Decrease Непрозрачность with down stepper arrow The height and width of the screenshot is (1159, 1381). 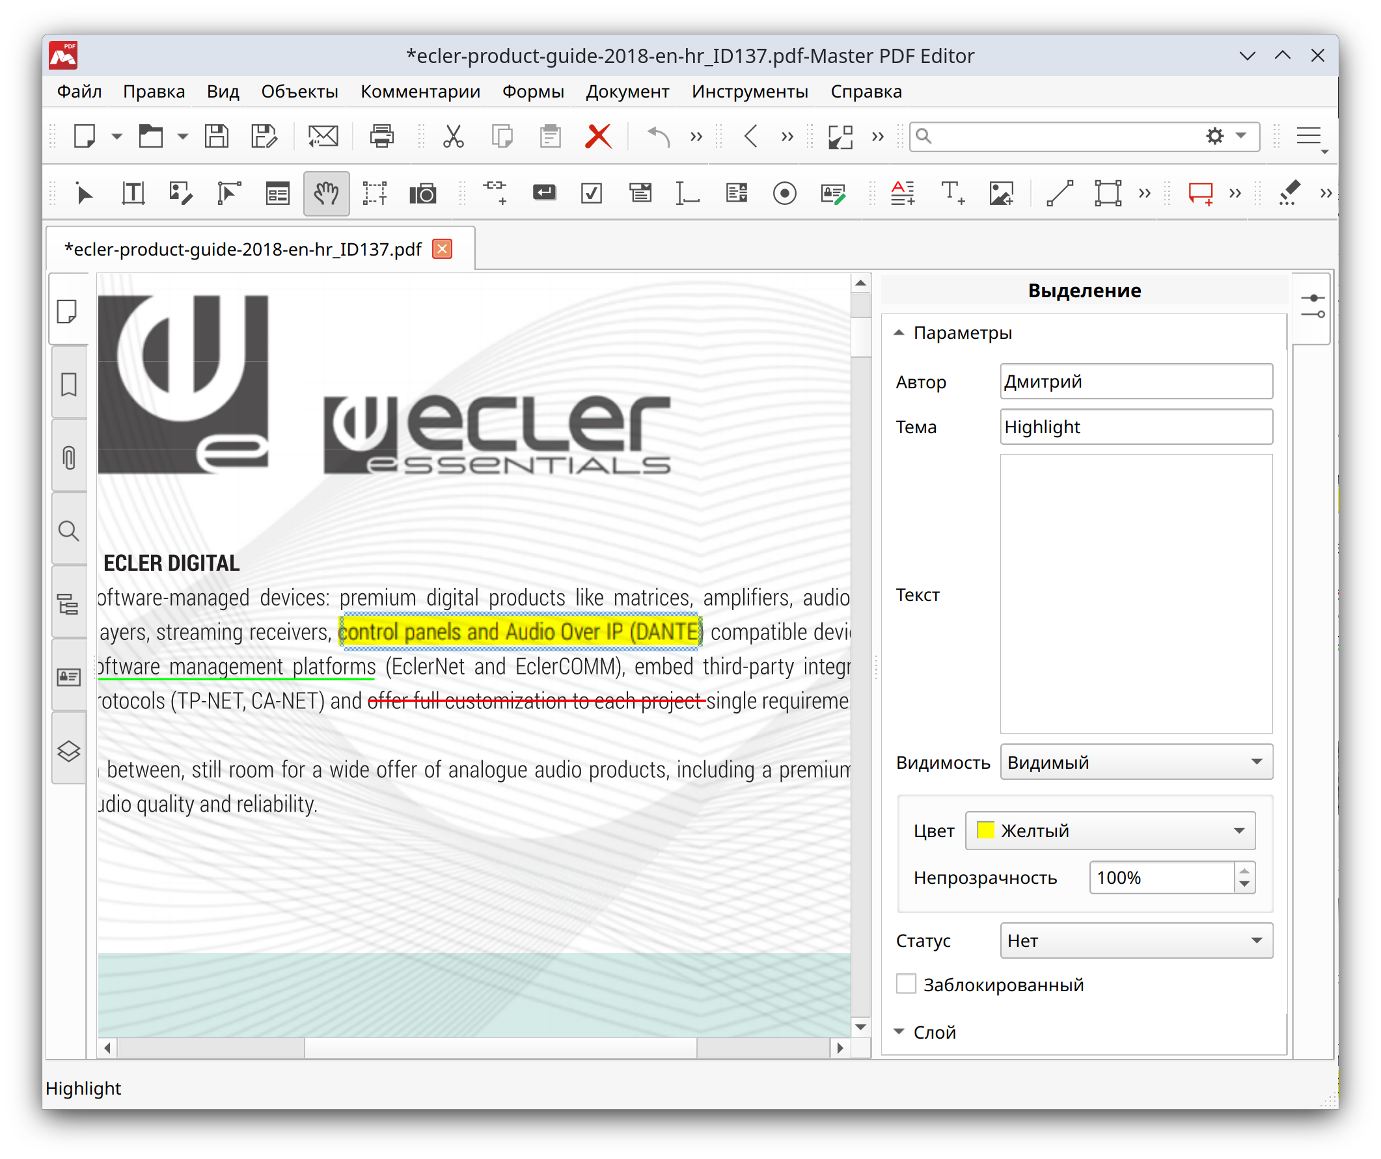[x=1244, y=885]
